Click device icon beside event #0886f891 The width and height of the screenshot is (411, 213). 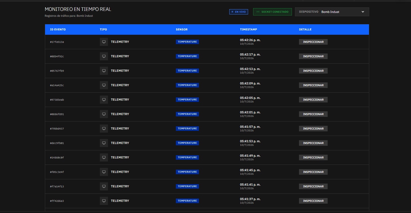coord(104,114)
